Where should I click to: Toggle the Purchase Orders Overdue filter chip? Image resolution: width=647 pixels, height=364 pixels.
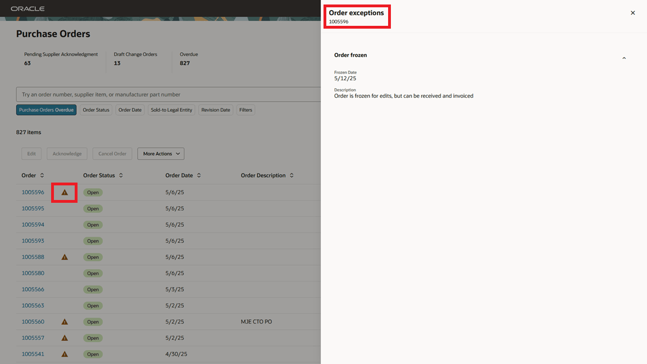[46, 110]
